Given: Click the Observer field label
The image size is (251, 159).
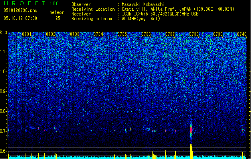Looking at the screenshot, I should (81, 4).
